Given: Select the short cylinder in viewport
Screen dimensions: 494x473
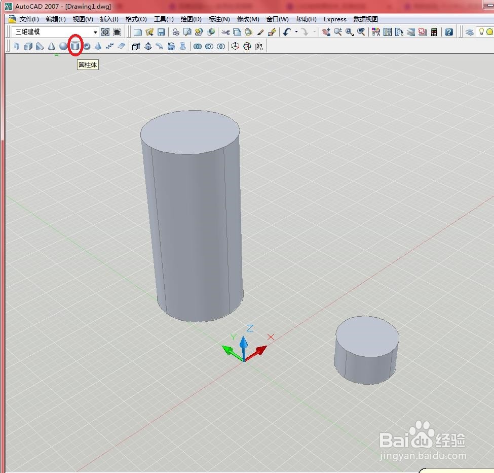Looking at the screenshot, I should point(367,350).
